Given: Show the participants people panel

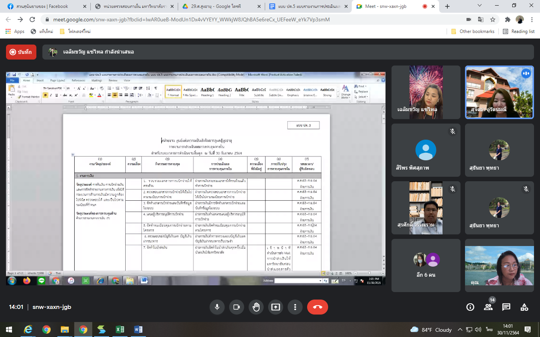Looking at the screenshot, I should click(488, 307).
